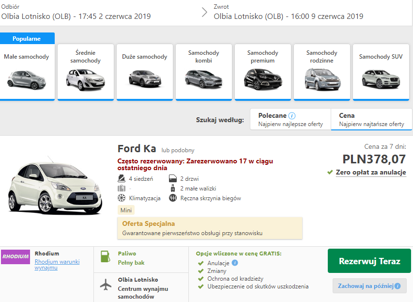413x302 pixels.
Task: Click the checkmark next to Anulacje
Action: click(201, 263)
